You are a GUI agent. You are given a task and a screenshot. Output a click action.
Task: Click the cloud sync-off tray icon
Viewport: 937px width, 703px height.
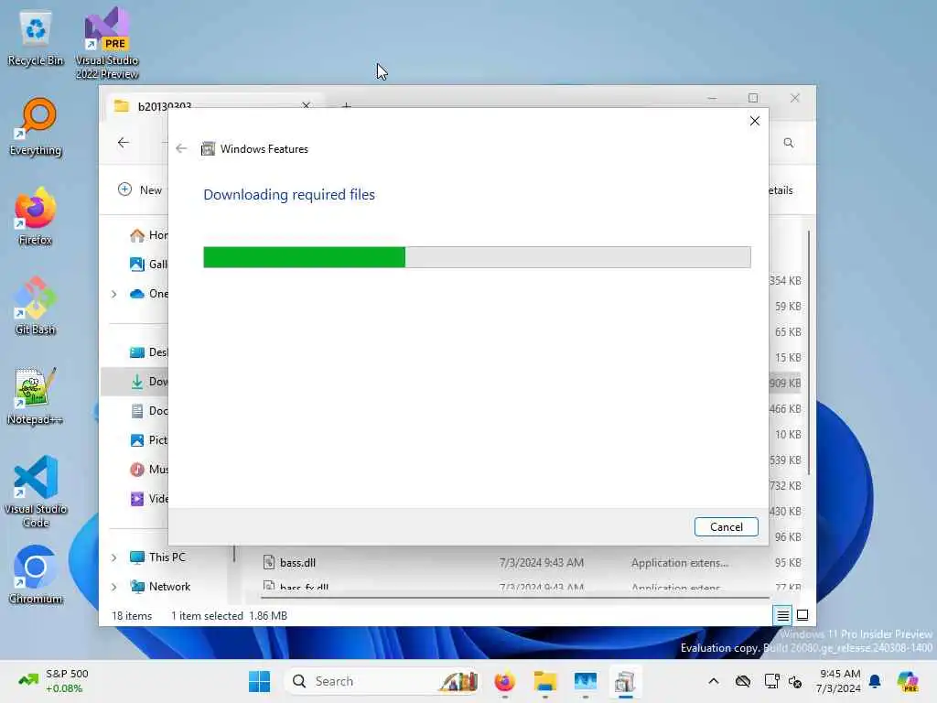click(743, 681)
